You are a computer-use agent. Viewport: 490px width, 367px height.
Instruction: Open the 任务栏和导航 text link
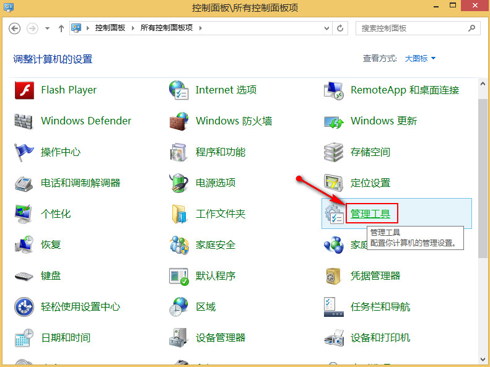point(380,307)
